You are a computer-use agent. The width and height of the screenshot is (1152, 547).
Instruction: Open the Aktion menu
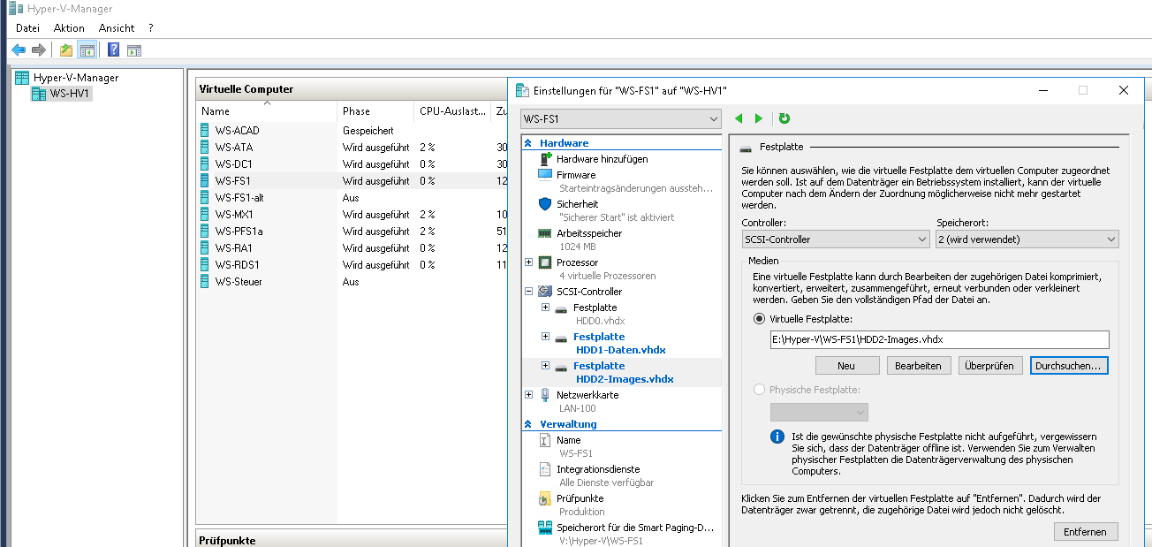[69, 28]
